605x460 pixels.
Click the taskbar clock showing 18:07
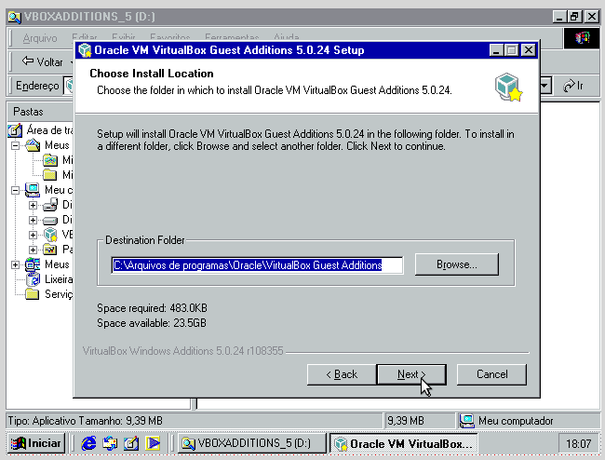click(578, 444)
